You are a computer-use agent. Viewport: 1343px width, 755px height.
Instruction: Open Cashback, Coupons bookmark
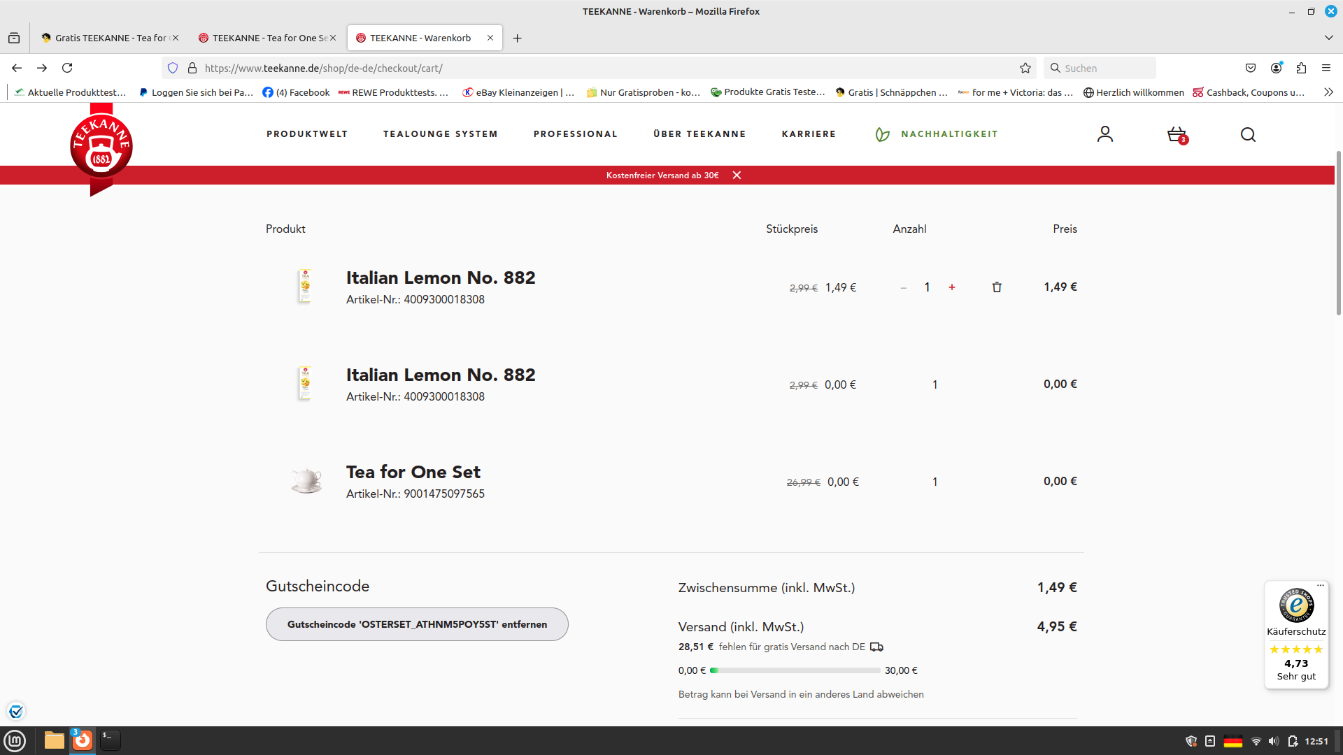coord(1249,92)
